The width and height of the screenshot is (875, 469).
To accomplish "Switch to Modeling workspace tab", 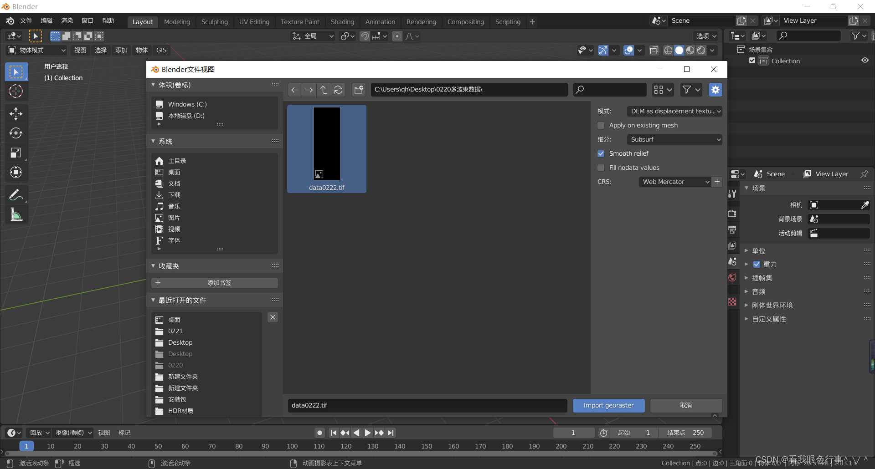I will tap(177, 21).
